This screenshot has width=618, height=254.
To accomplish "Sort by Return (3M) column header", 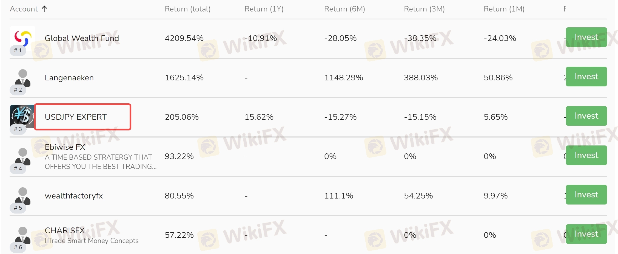I will coord(424,9).
